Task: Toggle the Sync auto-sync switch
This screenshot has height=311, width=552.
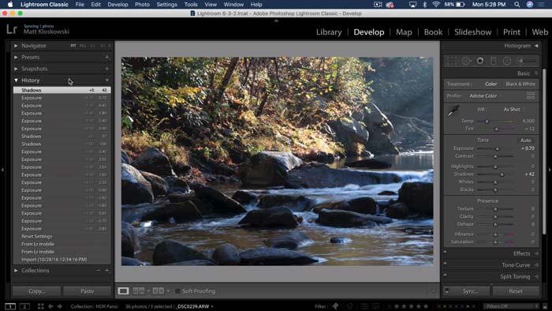Action: pos(447,291)
